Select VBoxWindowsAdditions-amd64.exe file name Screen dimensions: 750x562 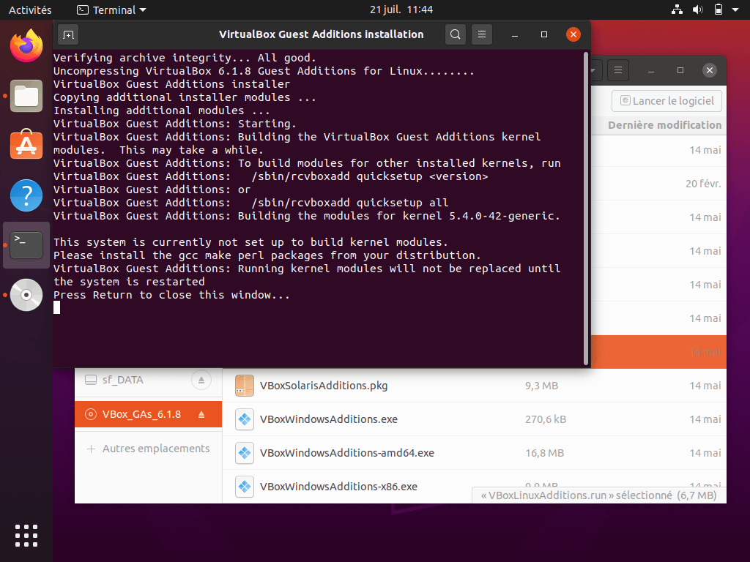coord(346,453)
